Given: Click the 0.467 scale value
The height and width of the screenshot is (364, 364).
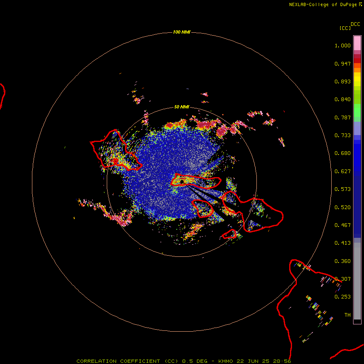Looking at the screenshot, I should 343,225.
